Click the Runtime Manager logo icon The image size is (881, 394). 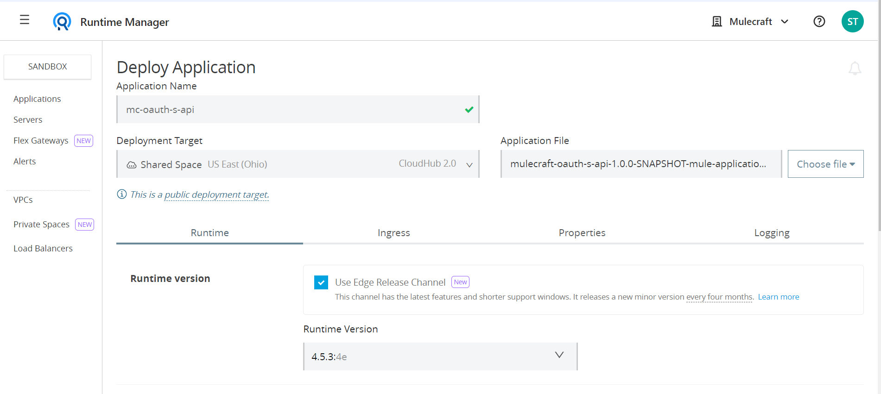coord(62,22)
